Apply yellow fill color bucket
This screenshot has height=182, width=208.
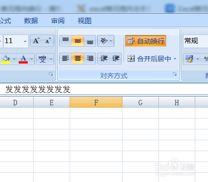[x=6, y=59]
